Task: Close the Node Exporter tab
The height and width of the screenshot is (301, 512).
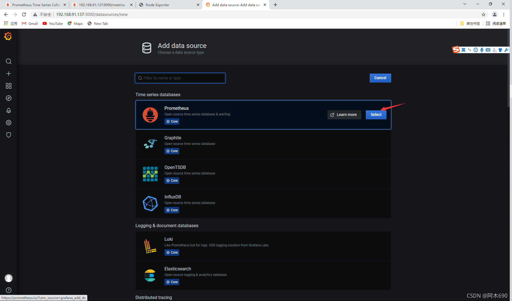Action: click(198, 5)
